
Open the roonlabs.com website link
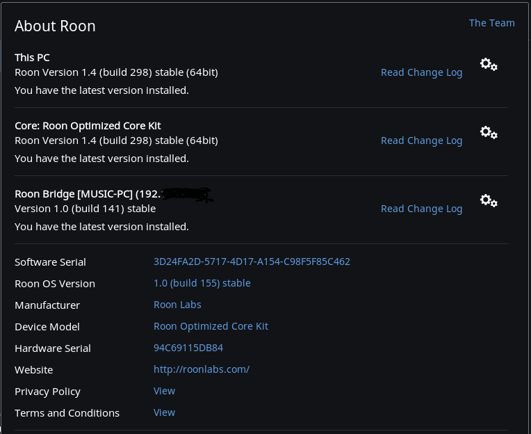tap(201, 369)
